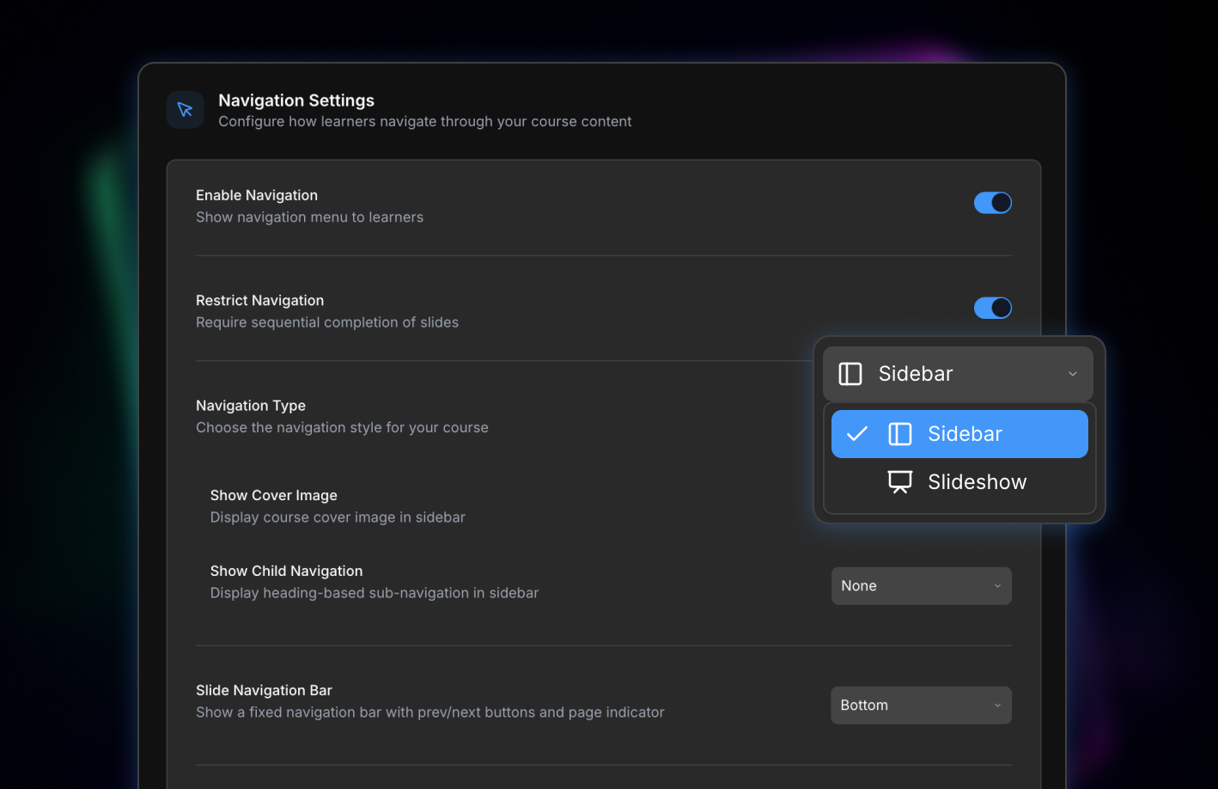Collapse the Navigation Type Sidebar dropdown
Image resolution: width=1218 pixels, height=789 pixels.
coord(957,374)
